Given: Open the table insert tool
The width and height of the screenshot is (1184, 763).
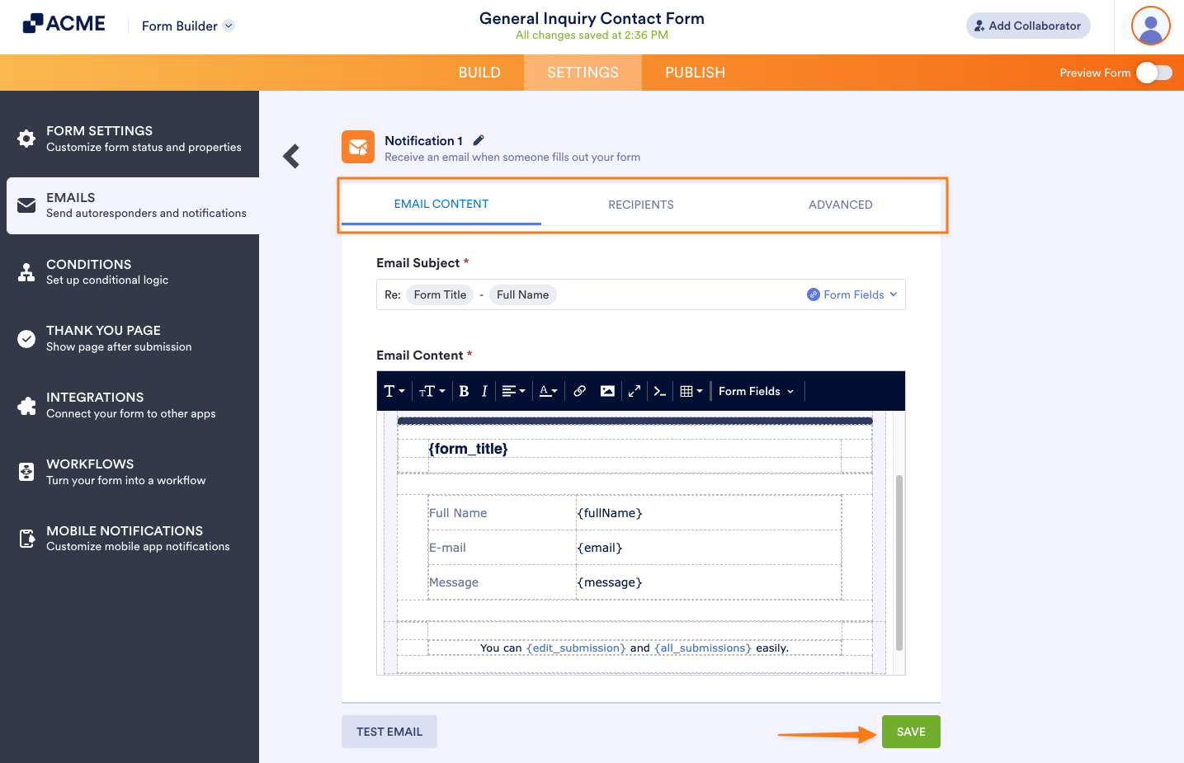Looking at the screenshot, I should [x=690, y=390].
